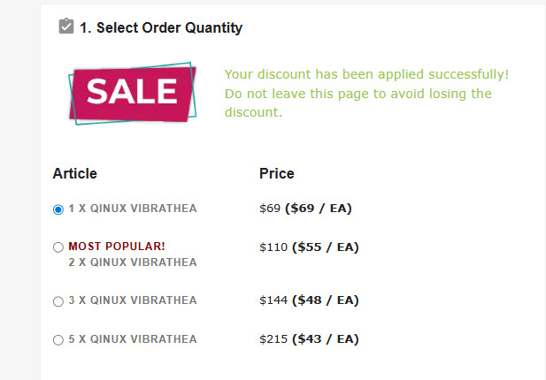
Task: Choose the 3 X Qinux Vibrathea radio option
Action: coord(58,301)
